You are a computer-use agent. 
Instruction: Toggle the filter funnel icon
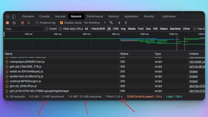(x=22, y=23)
